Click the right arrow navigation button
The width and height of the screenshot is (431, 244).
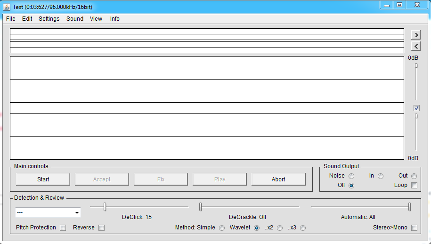(416, 35)
